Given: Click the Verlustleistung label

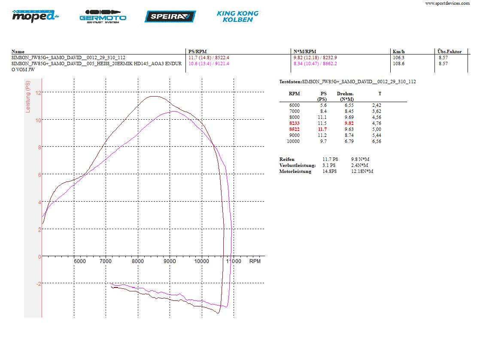Looking at the screenshot, I should click(x=297, y=165).
